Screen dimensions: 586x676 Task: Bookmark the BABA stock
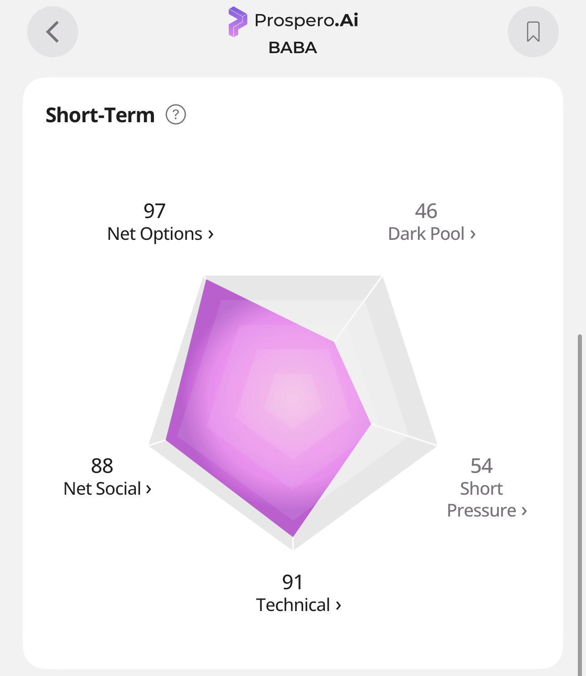533,32
